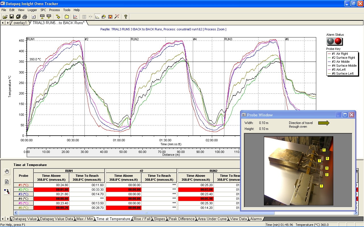Open the Peak Difference analysis tab
The image size is (364, 227).
click(x=181, y=219)
